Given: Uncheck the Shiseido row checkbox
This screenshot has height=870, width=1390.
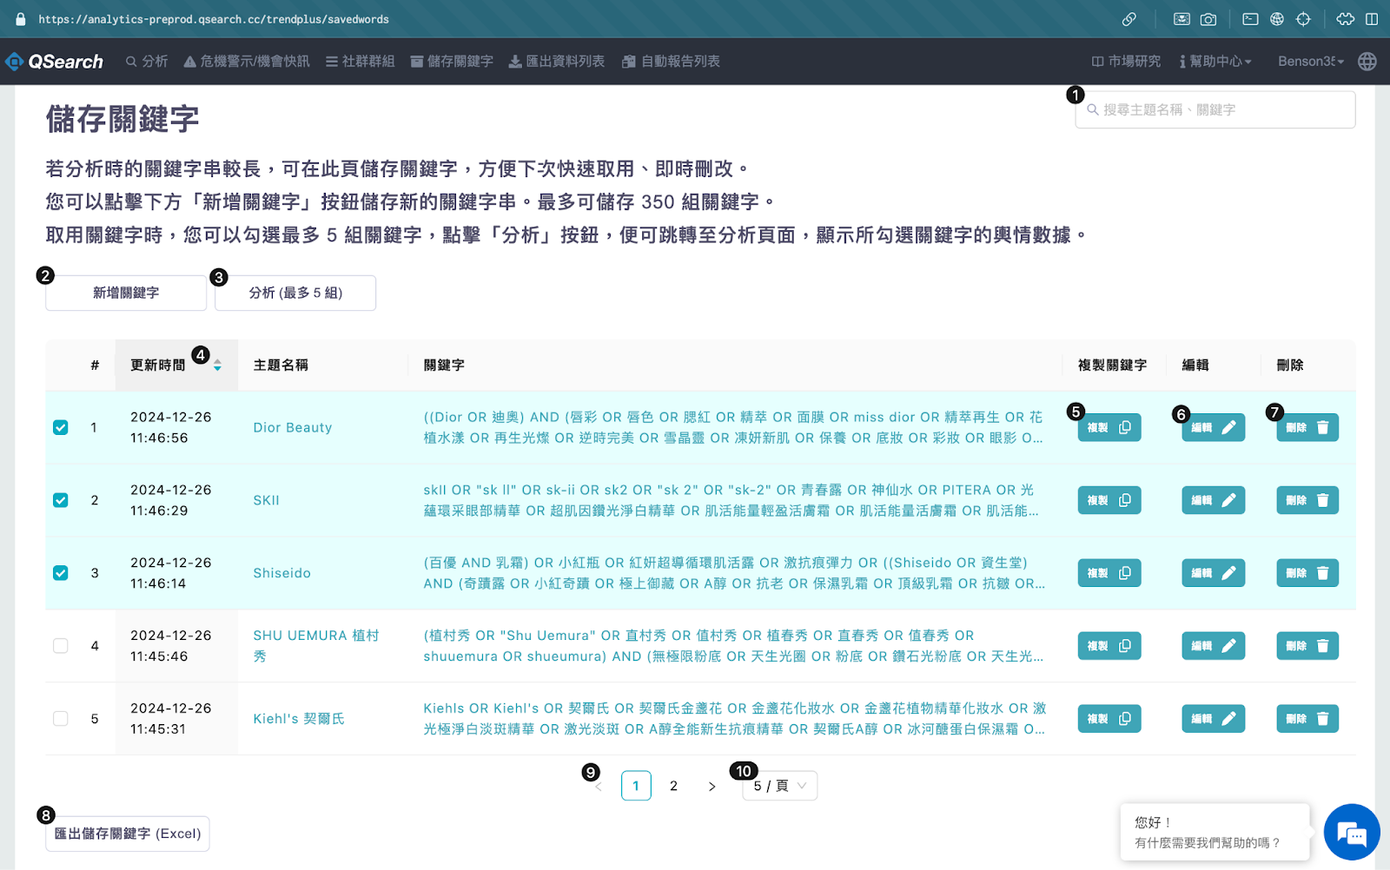Looking at the screenshot, I should tap(61, 573).
